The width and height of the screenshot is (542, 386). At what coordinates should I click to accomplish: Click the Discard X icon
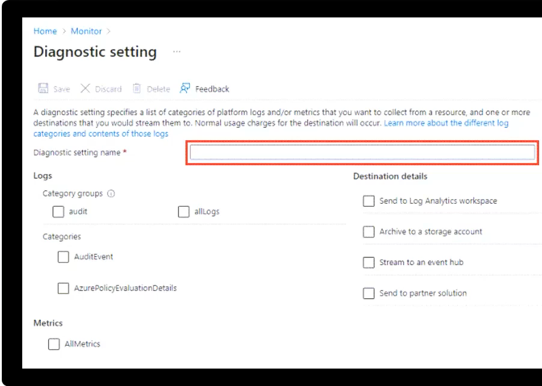85,88
